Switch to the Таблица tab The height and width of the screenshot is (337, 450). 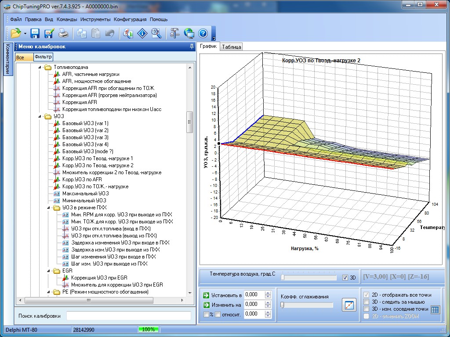pos(231,47)
